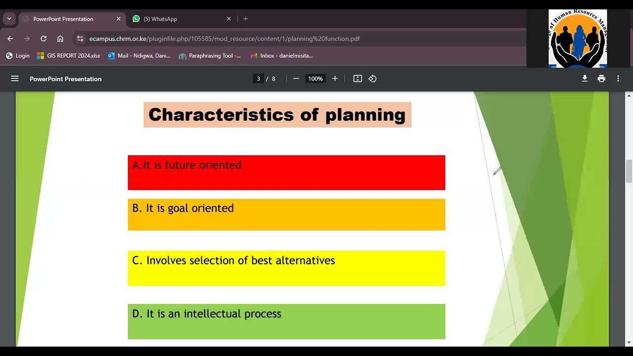The width and height of the screenshot is (633, 356).
Task: Close the WhatsApp tab
Action: click(229, 19)
